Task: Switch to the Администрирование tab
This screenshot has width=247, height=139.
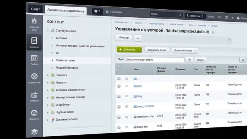Action: pyautogui.click(x=66, y=10)
